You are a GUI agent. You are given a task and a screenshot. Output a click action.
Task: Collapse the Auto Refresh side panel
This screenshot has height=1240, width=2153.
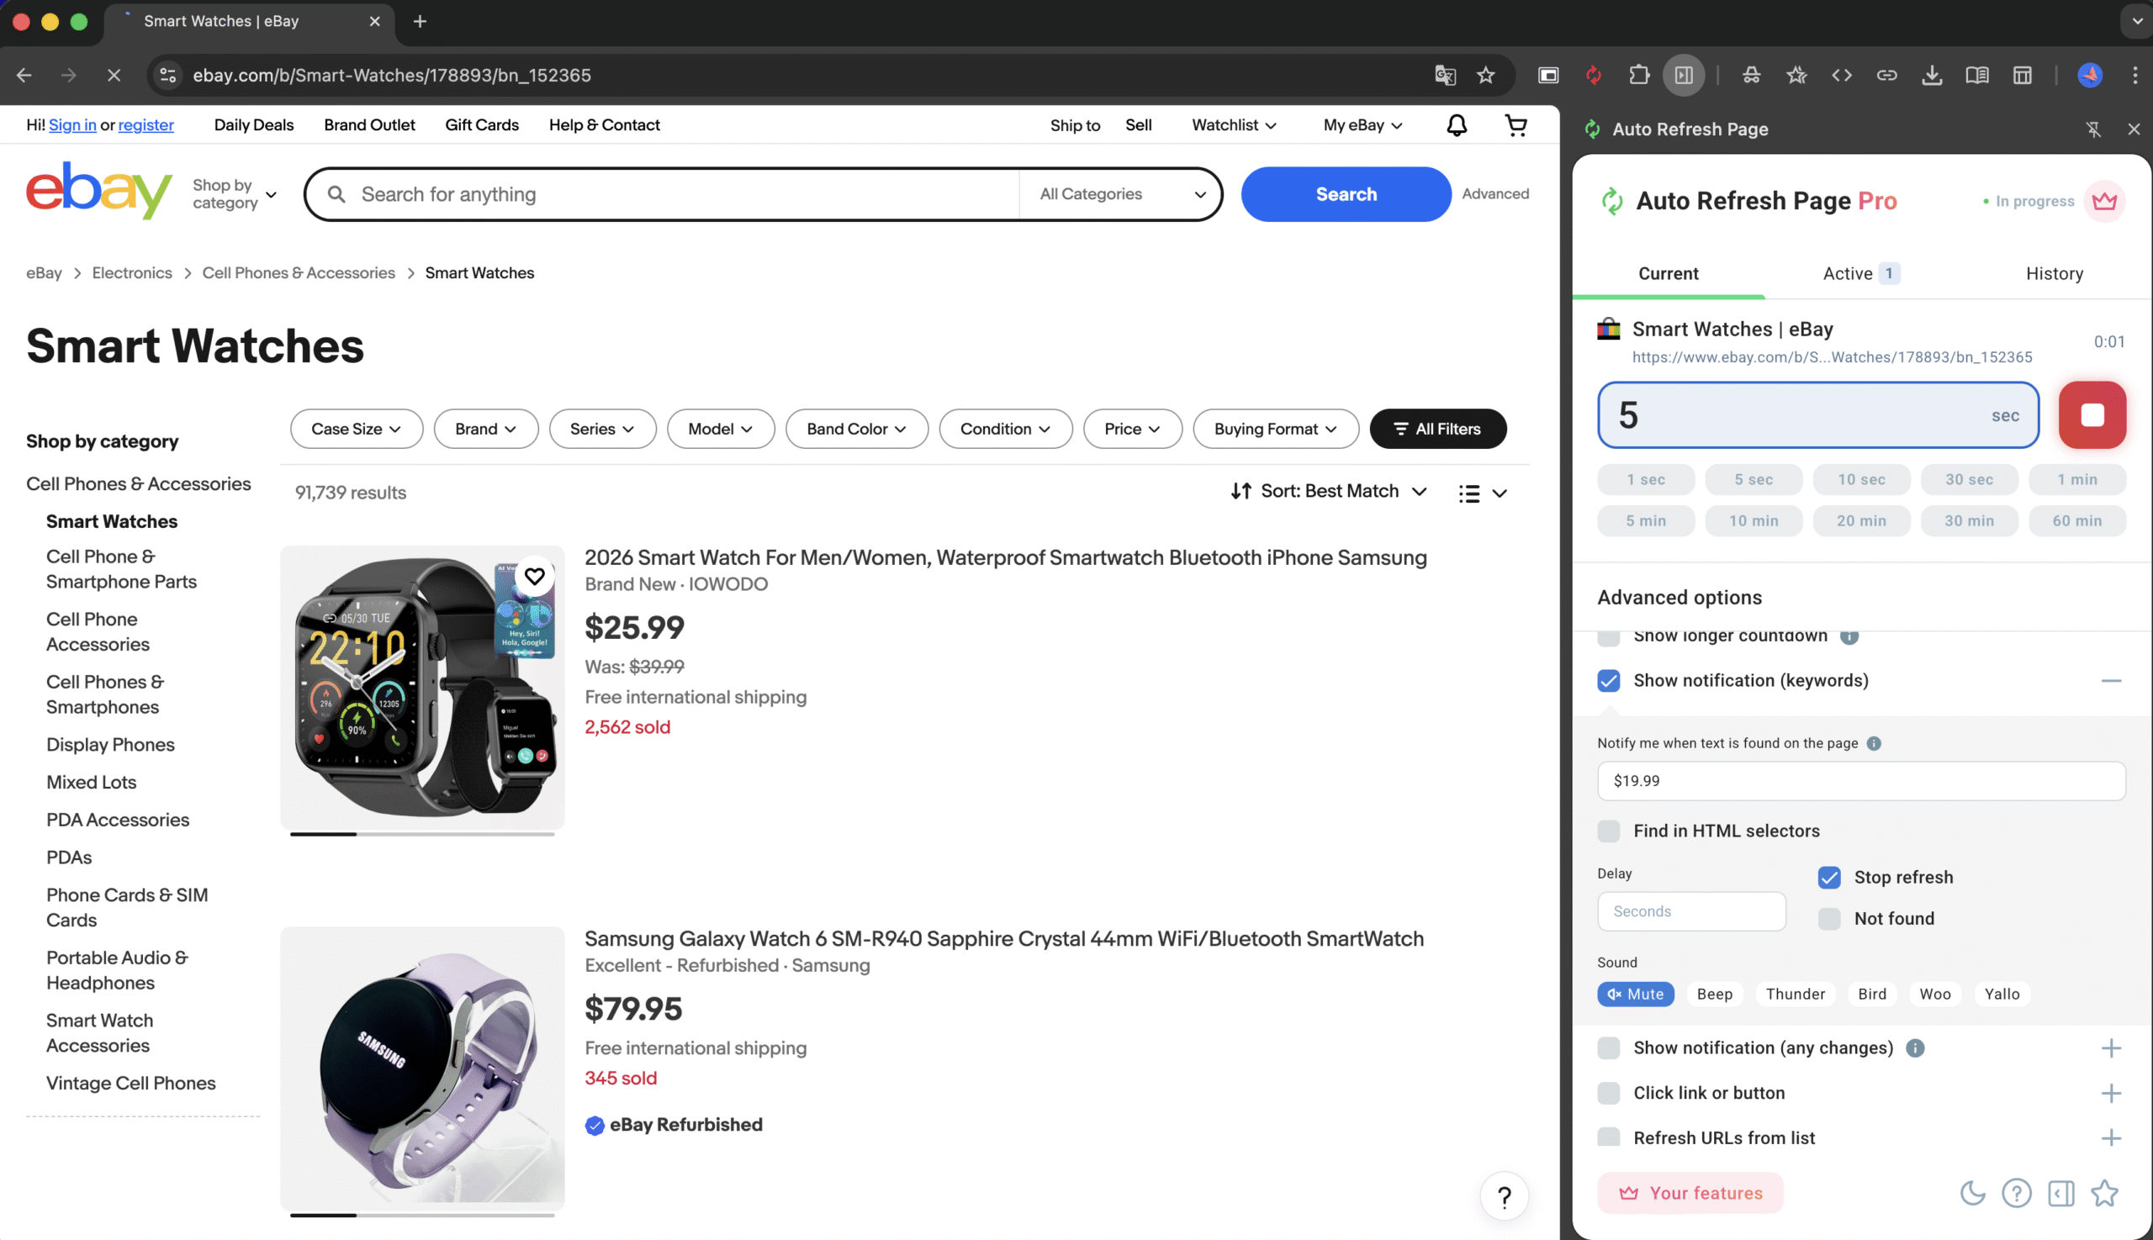[x=2060, y=1193]
